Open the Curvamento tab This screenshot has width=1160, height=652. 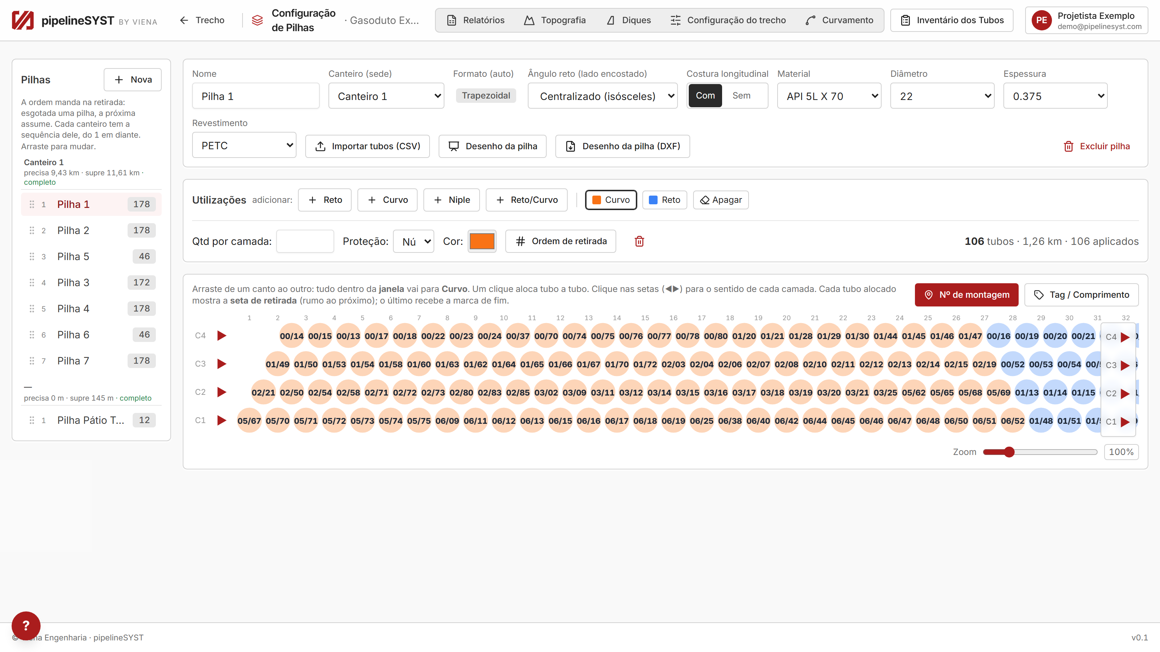click(x=840, y=20)
